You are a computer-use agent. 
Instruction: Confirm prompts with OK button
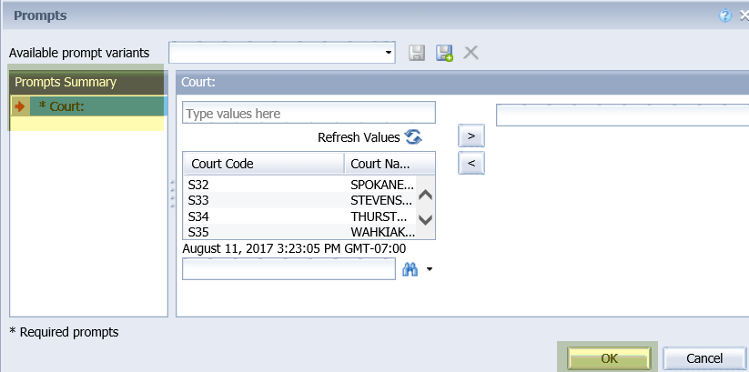(x=609, y=358)
